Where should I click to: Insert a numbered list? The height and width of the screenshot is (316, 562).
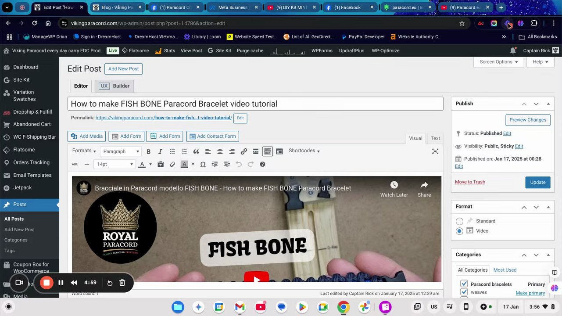[x=184, y=151]
